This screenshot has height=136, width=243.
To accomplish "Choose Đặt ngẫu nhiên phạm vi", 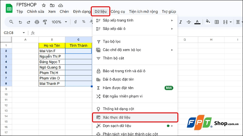I will pos(135,96).
